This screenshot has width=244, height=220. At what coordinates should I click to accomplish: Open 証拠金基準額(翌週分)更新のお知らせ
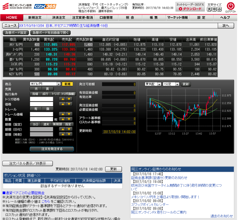[159, 178]
